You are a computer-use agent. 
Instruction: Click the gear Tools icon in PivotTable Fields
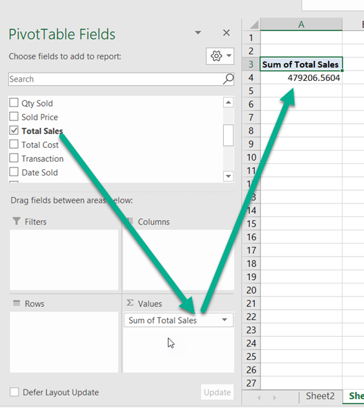[216, 56]
